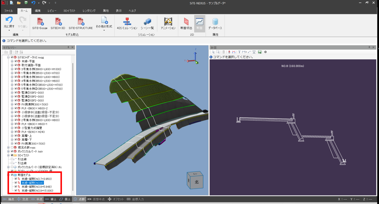This screenshot has width=379, height=204.
Task: Select 本線-縦断(NO.7+3.950) in the tree
Action: point(36,179)
